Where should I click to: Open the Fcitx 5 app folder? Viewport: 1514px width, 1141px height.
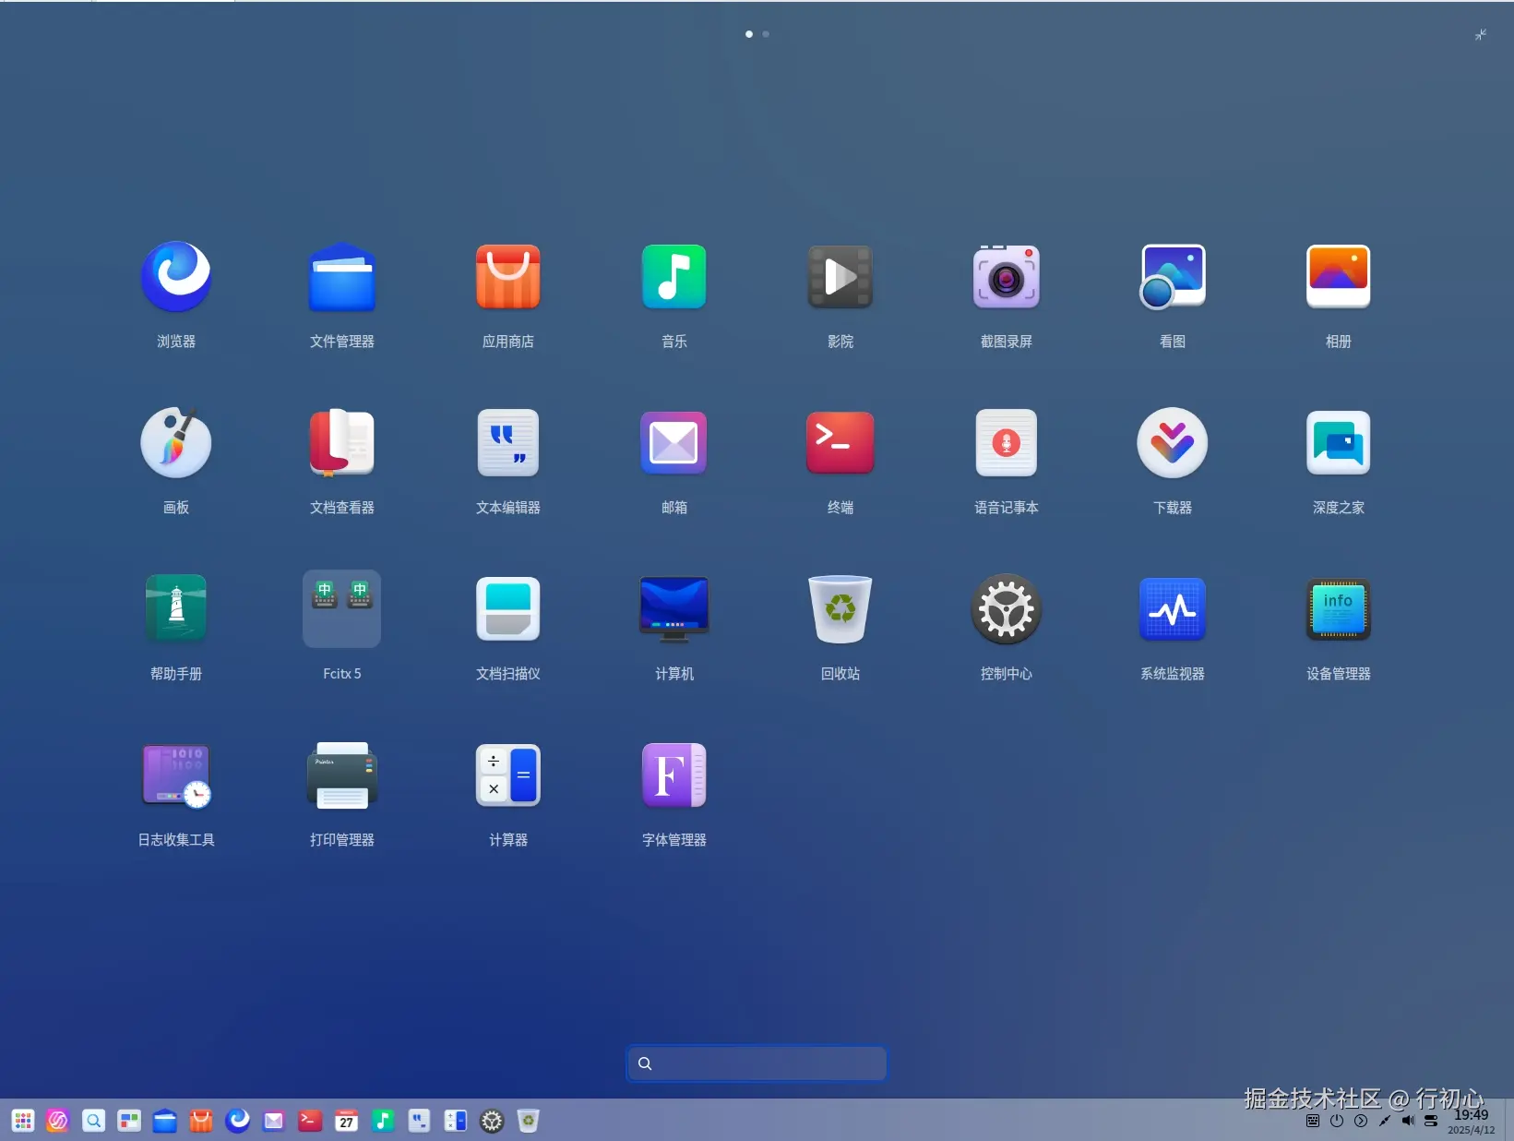tap(342, 609)
